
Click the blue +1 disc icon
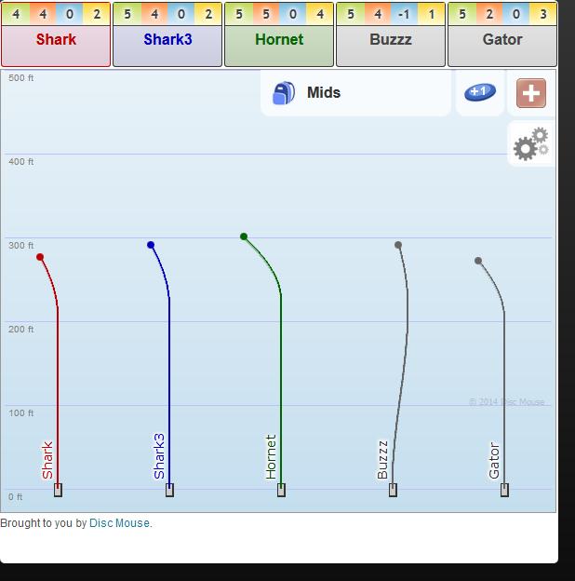point(480,92)
